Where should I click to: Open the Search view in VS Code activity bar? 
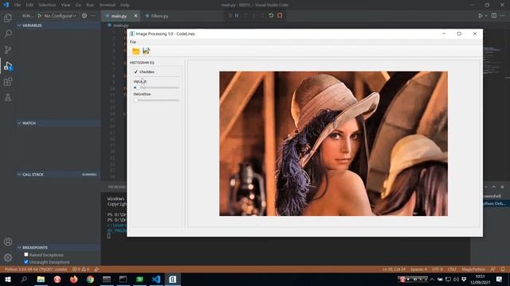click(8, 33)
